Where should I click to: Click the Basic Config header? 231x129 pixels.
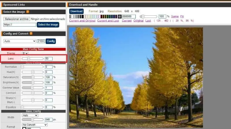click(33, 111)
